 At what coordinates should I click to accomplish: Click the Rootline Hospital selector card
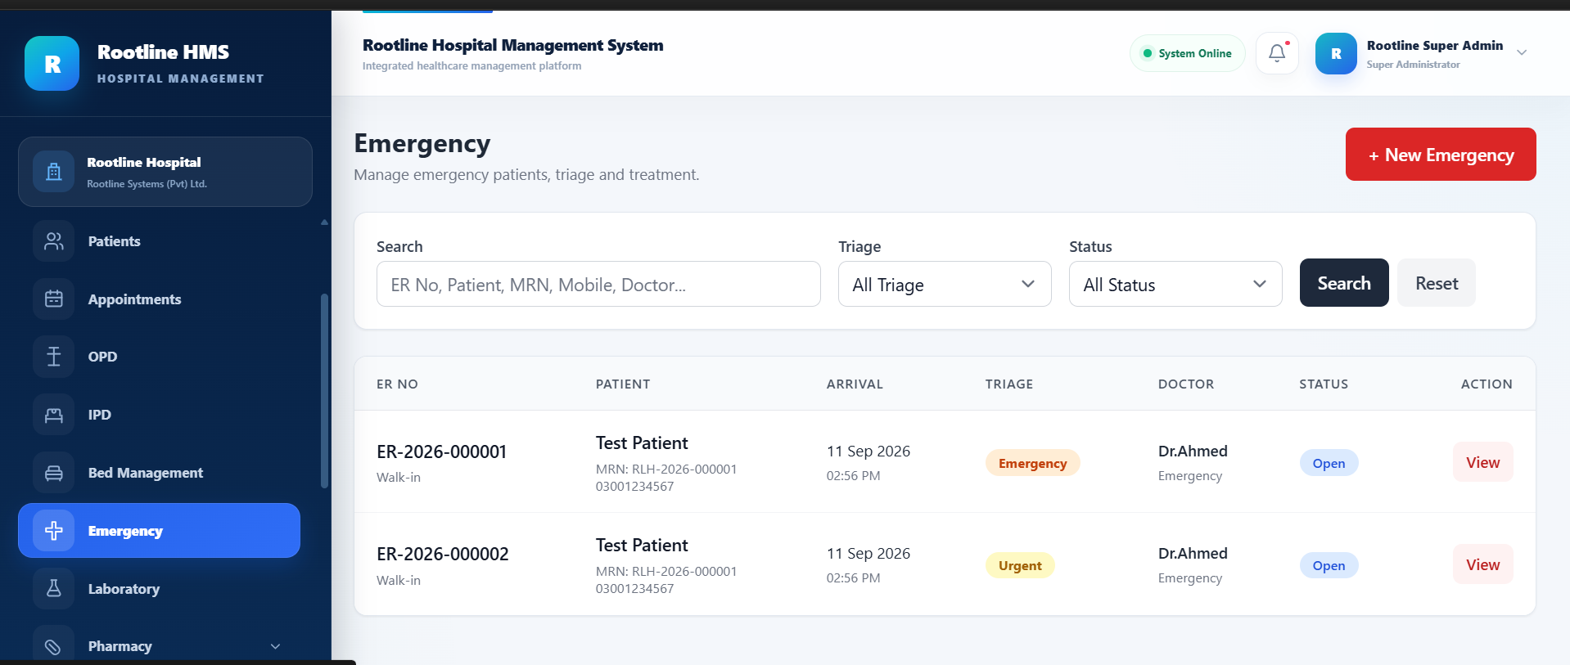[x=165, y=172]
